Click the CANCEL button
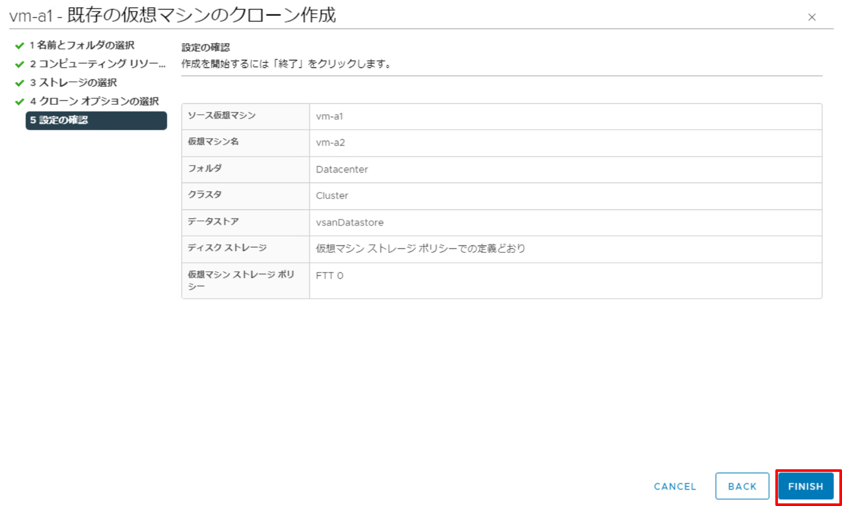 (x=675, y=486)
